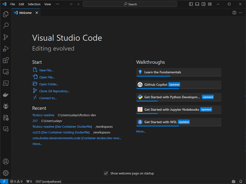The image size is (246, 184).
Task: Toggle Primary Side Bar visibility
Action: click(x=191, y=4)
